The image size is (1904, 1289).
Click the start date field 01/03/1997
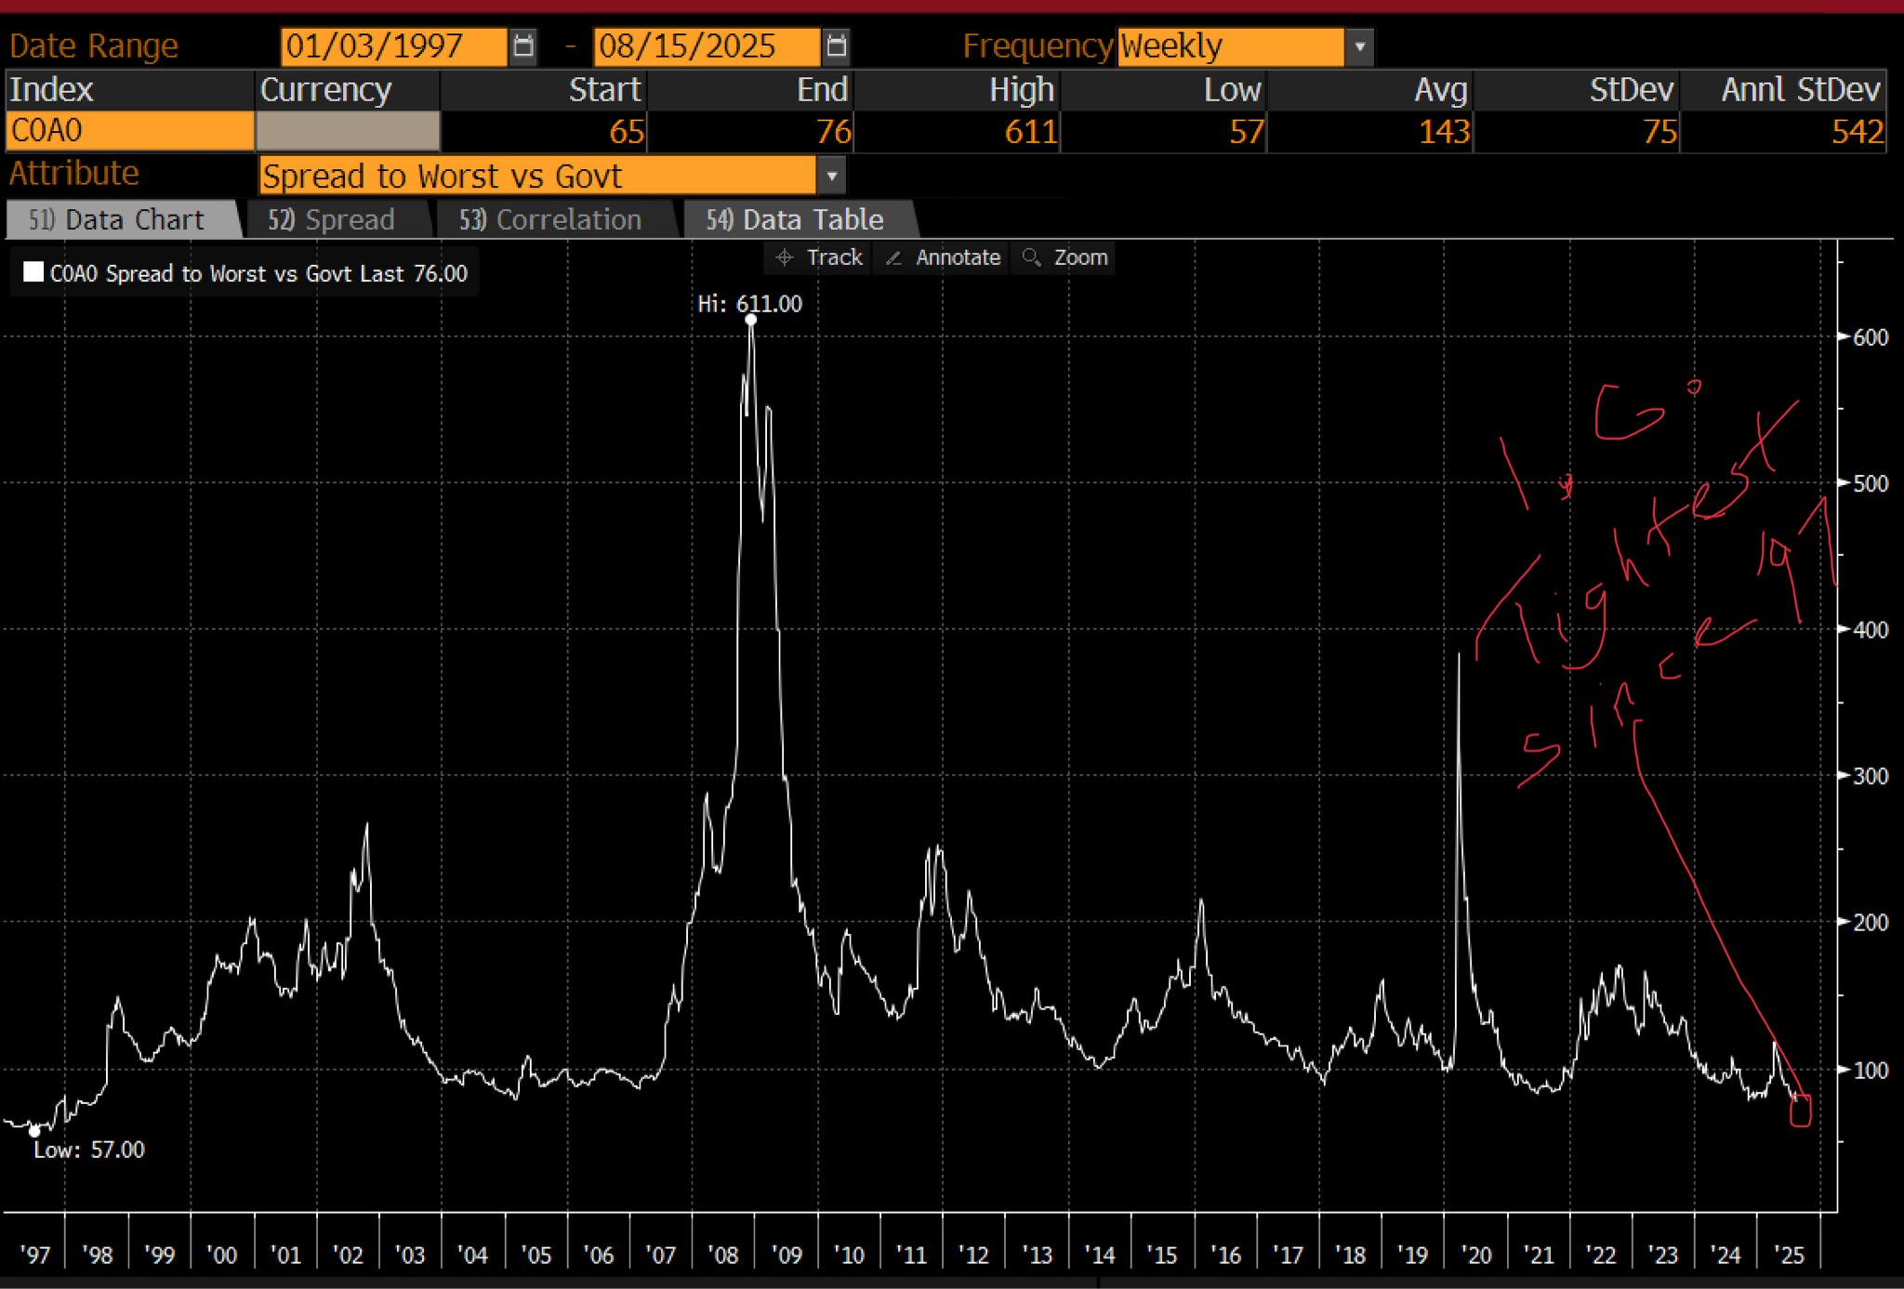pos(393,46)
